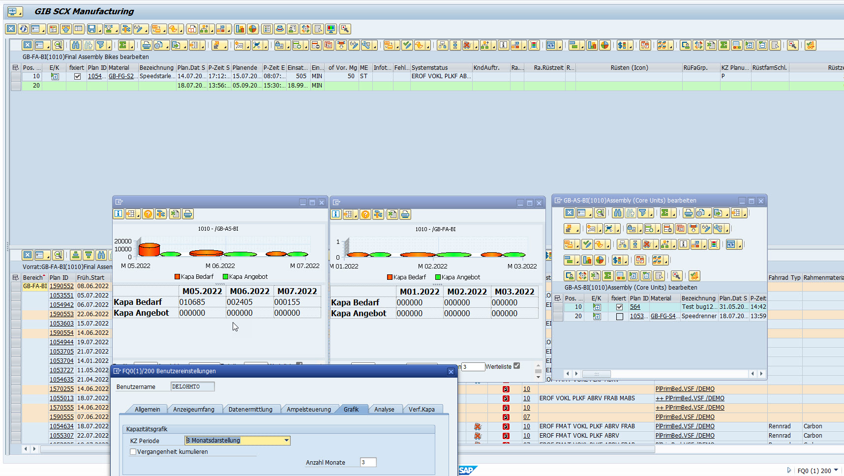Click the sum icon in Assembly Core Units toolbar
The height and width of the screenshot is (476, 844).
coord(664,213)
